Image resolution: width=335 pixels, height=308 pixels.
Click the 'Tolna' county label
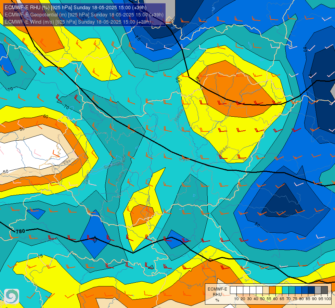pos(120,177)
